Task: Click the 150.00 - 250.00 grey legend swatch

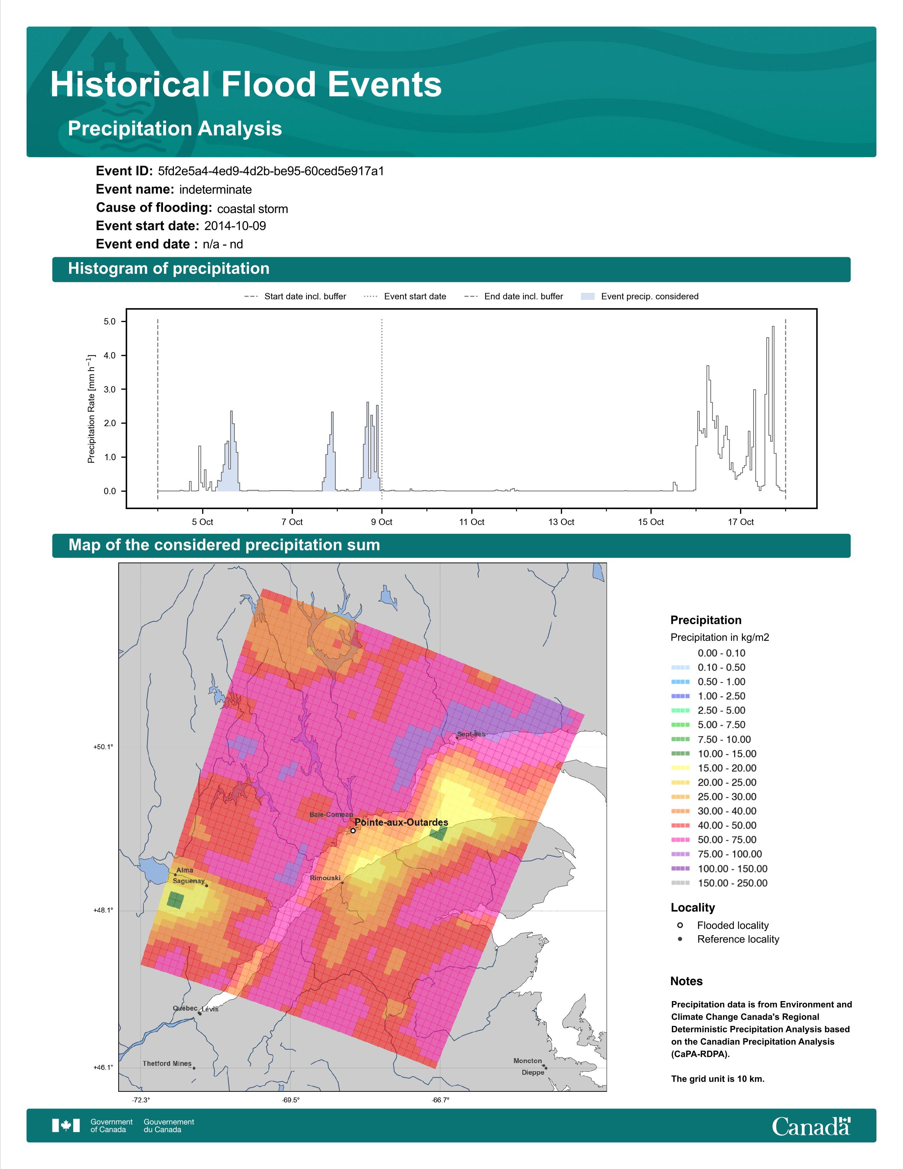Action: (680, 883)
